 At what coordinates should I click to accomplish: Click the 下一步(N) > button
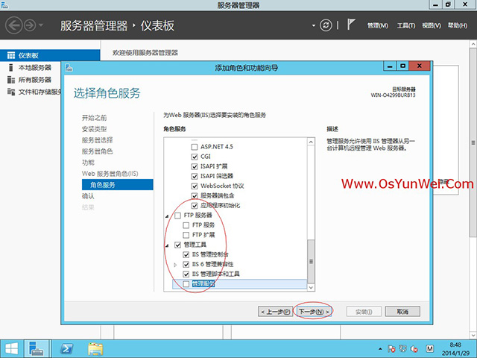point(313,312)
